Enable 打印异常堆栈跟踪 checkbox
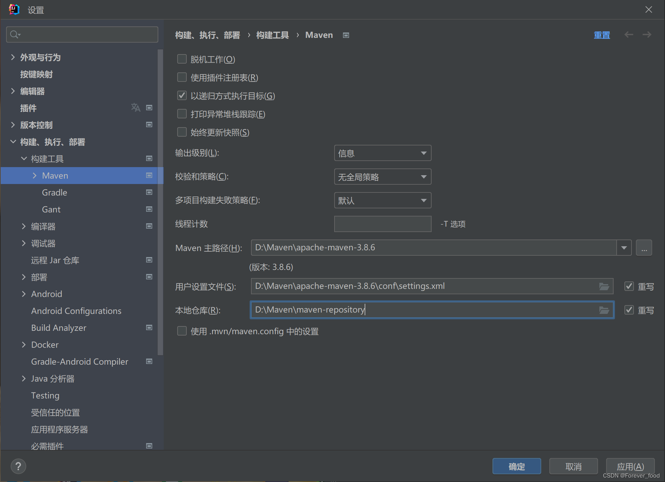Image resolution: width=665 pixels, height=482 pixels. (x=182, y=114)
